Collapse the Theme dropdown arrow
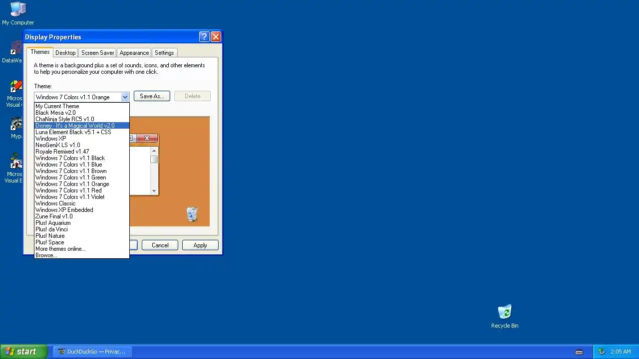The width and height of the screenshot is (639, 359). (125, 97)
